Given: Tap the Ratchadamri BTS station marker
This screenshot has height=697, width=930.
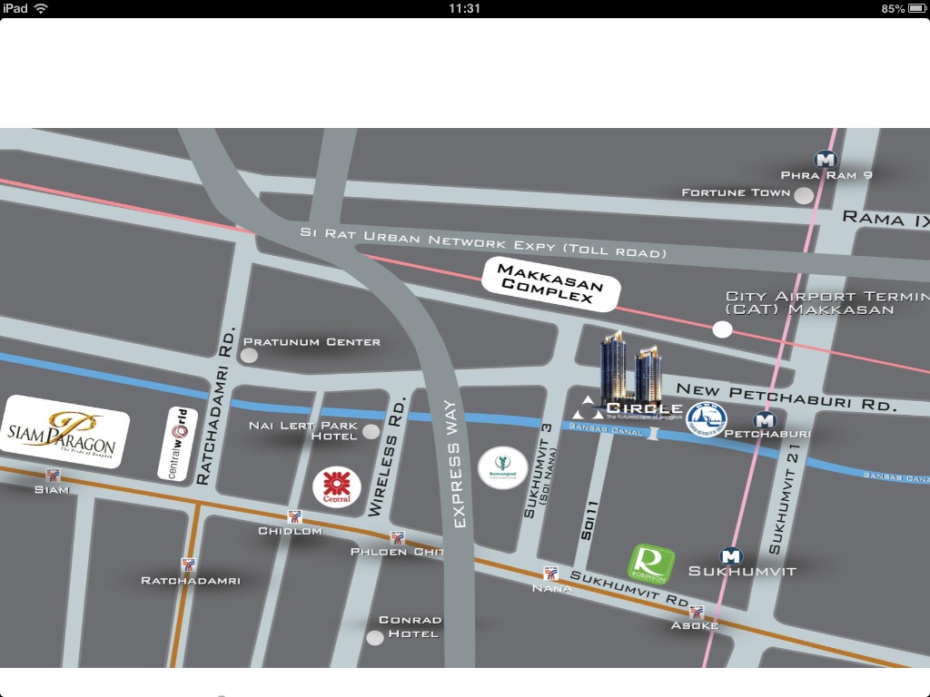Looking at the screenshot, I should click(188, 565).
